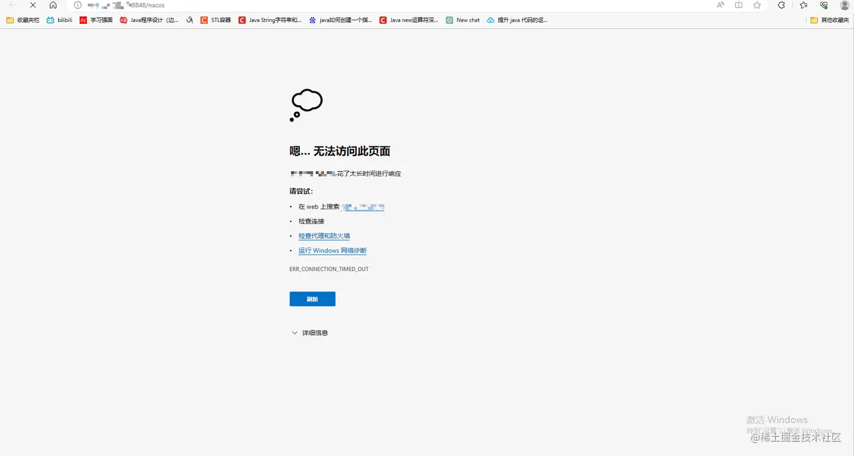Open the java如何创建一个指 bookmark
This screenshot has width=854, height=456.
[x=340, y=20]
